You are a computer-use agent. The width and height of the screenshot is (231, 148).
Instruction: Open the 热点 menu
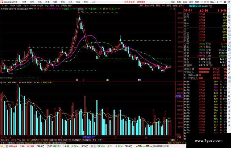pyautogui.click(x=86, y=2)
